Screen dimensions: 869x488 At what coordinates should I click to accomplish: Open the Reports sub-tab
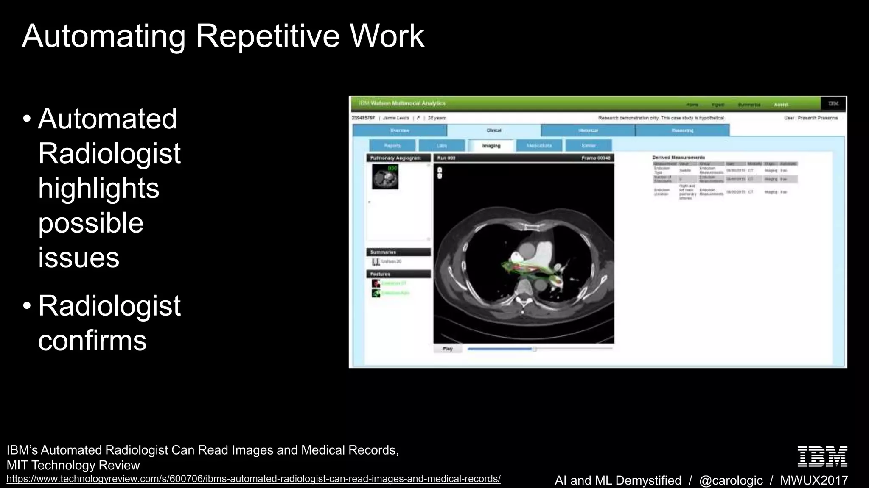[392, 146]
